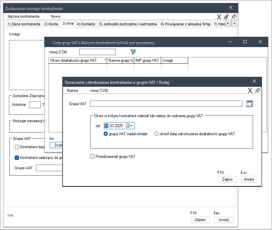Image resolution: width=272 pixels, height=230 pixels.
Task: Click filter funnel icon in VAT groups list
Action: (133, 52)
